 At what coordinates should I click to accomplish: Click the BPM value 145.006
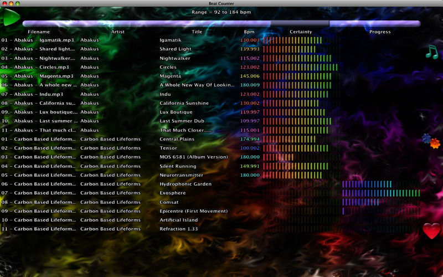[250, 76]
